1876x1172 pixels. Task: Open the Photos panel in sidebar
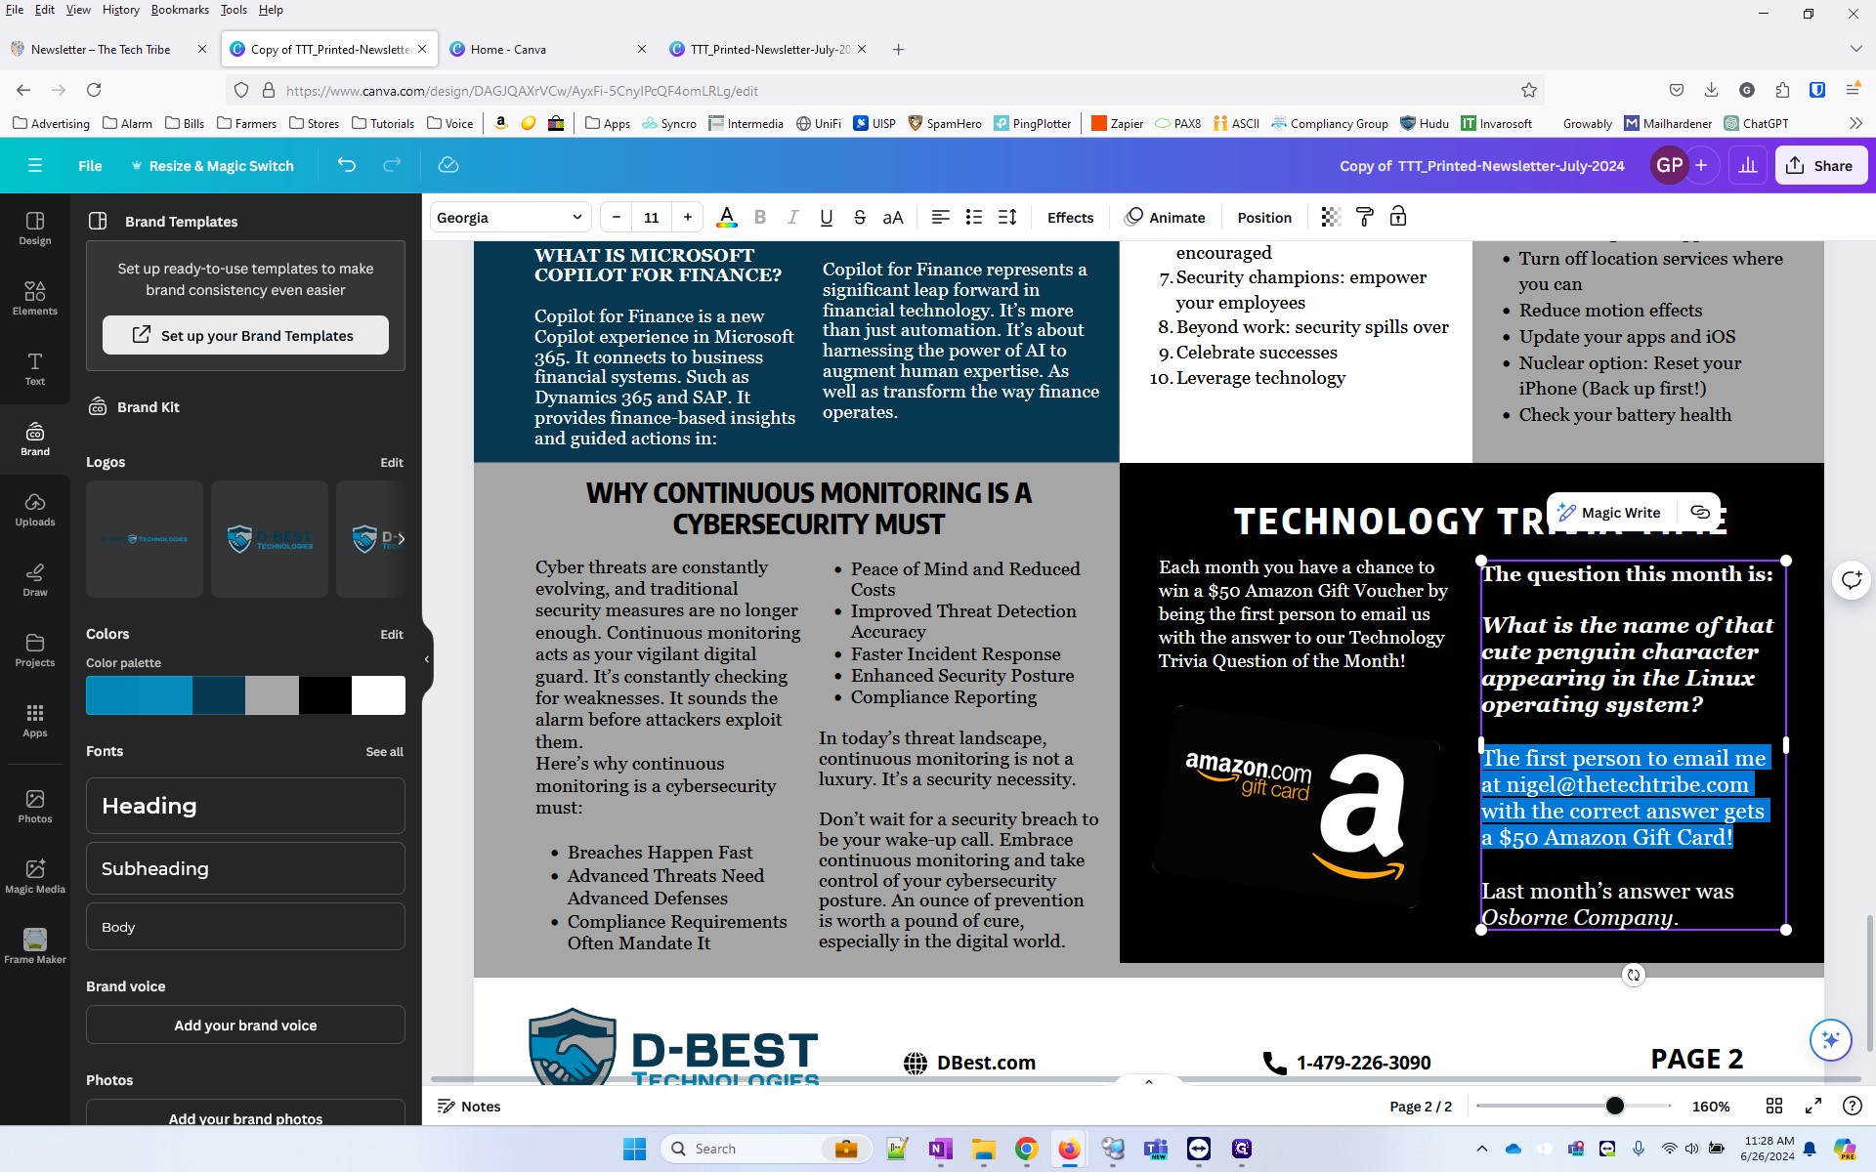point(35,807)
